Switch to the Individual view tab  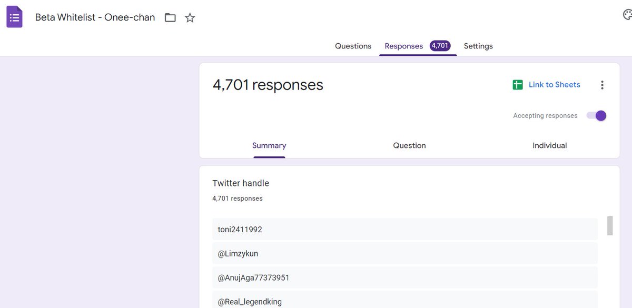pos(549,145)
